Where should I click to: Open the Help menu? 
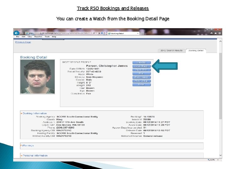pyautogui.click(x=54, y=37)
